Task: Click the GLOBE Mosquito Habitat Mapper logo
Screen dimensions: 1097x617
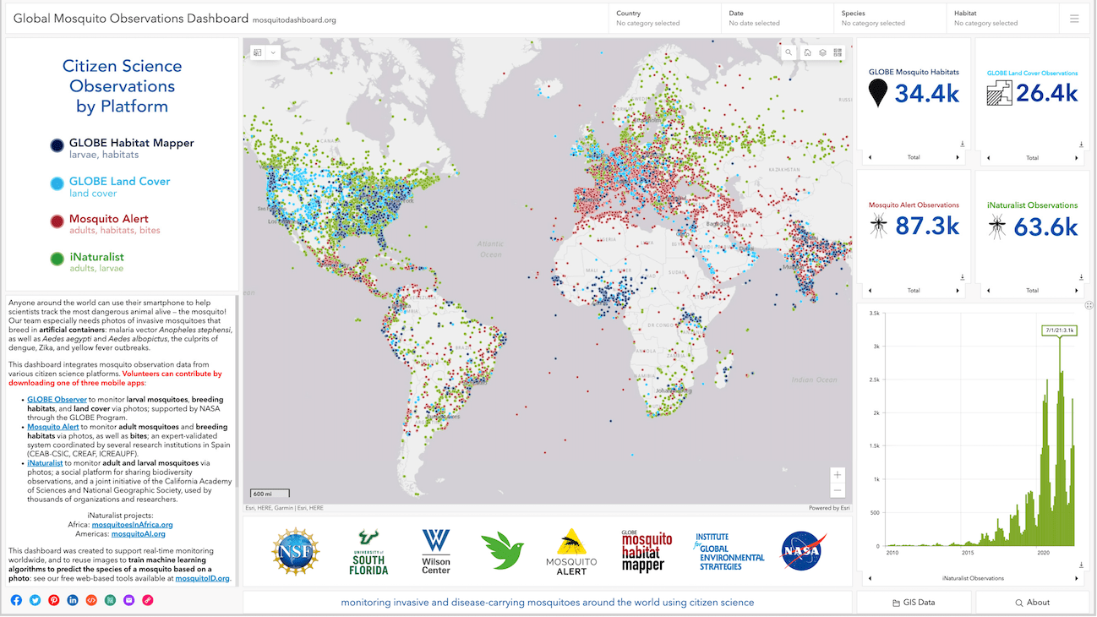Action: point(647,552)
